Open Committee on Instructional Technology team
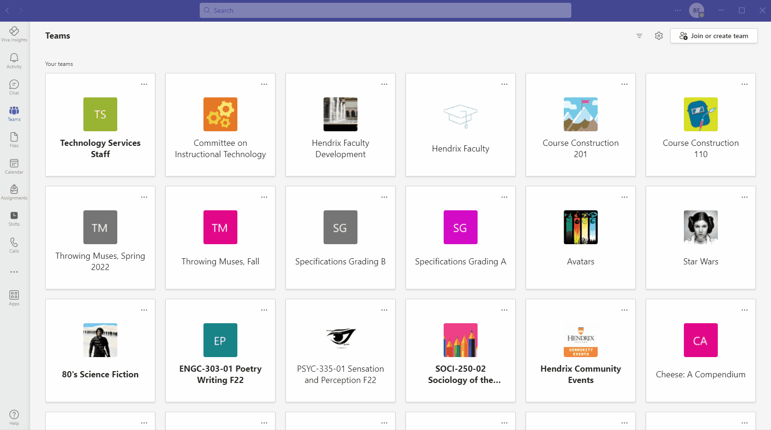This screenshot has height=430, width=771. pyautogui.click(x=220, y=125)
